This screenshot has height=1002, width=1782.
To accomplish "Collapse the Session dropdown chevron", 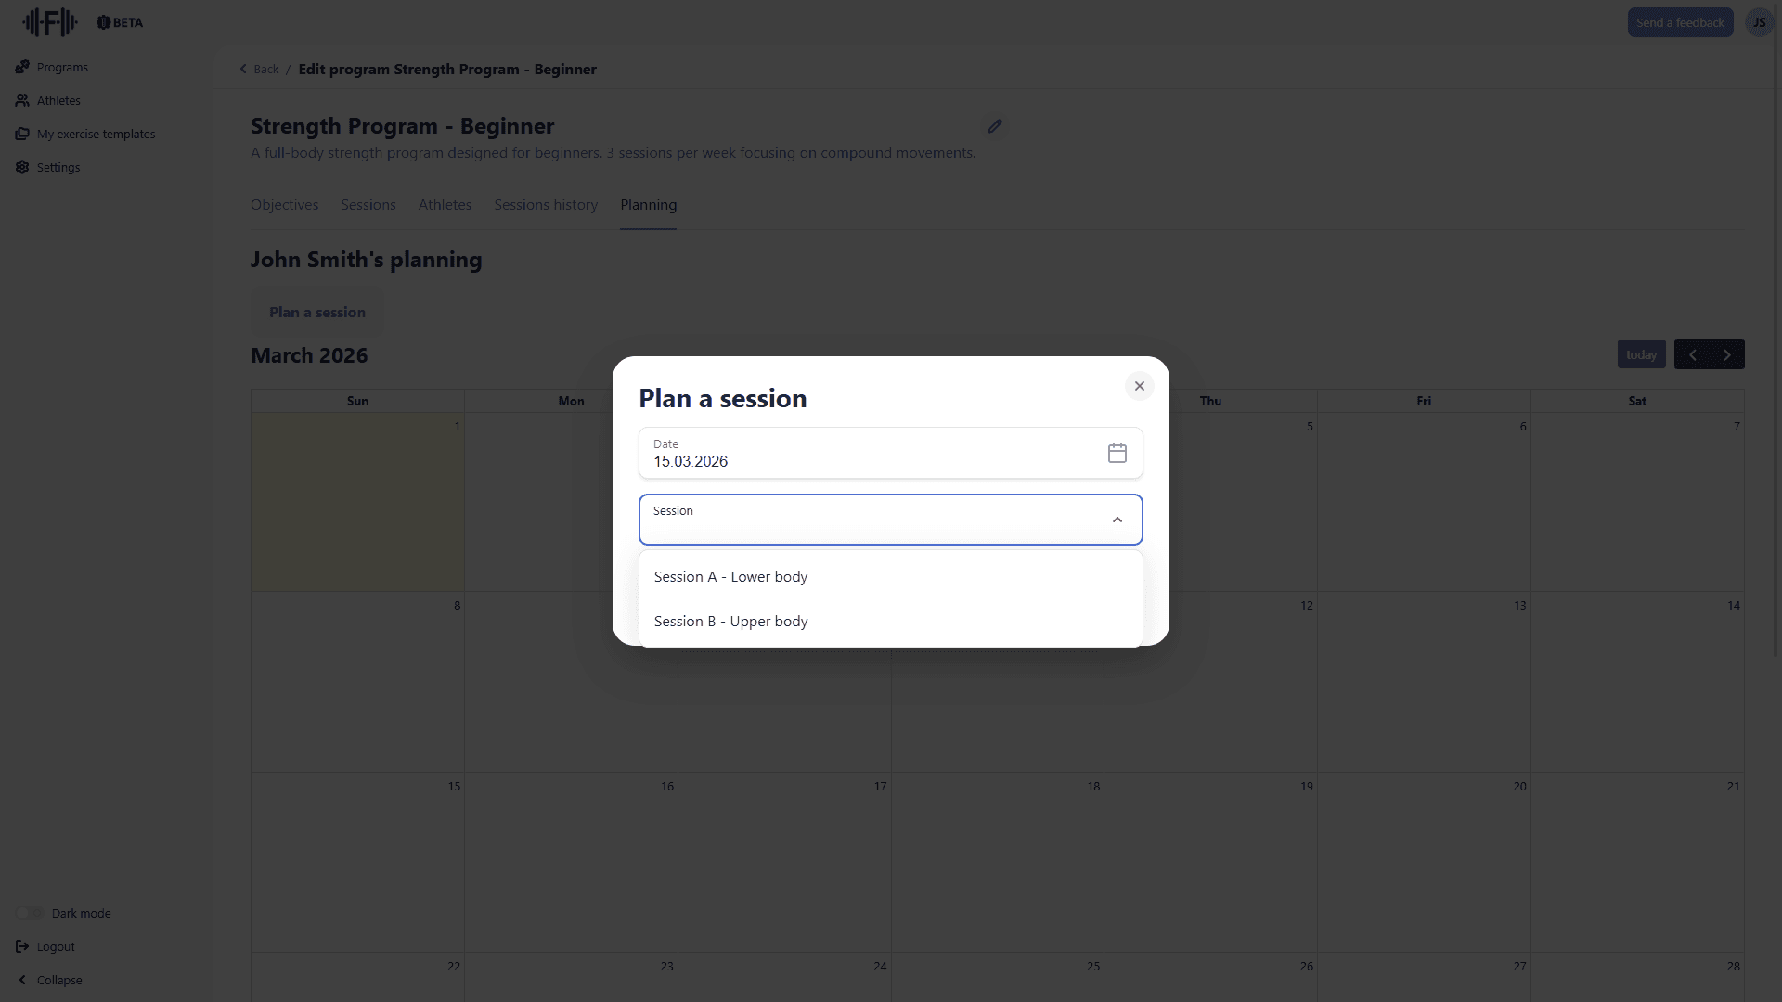I will [x=1117, y=520].
